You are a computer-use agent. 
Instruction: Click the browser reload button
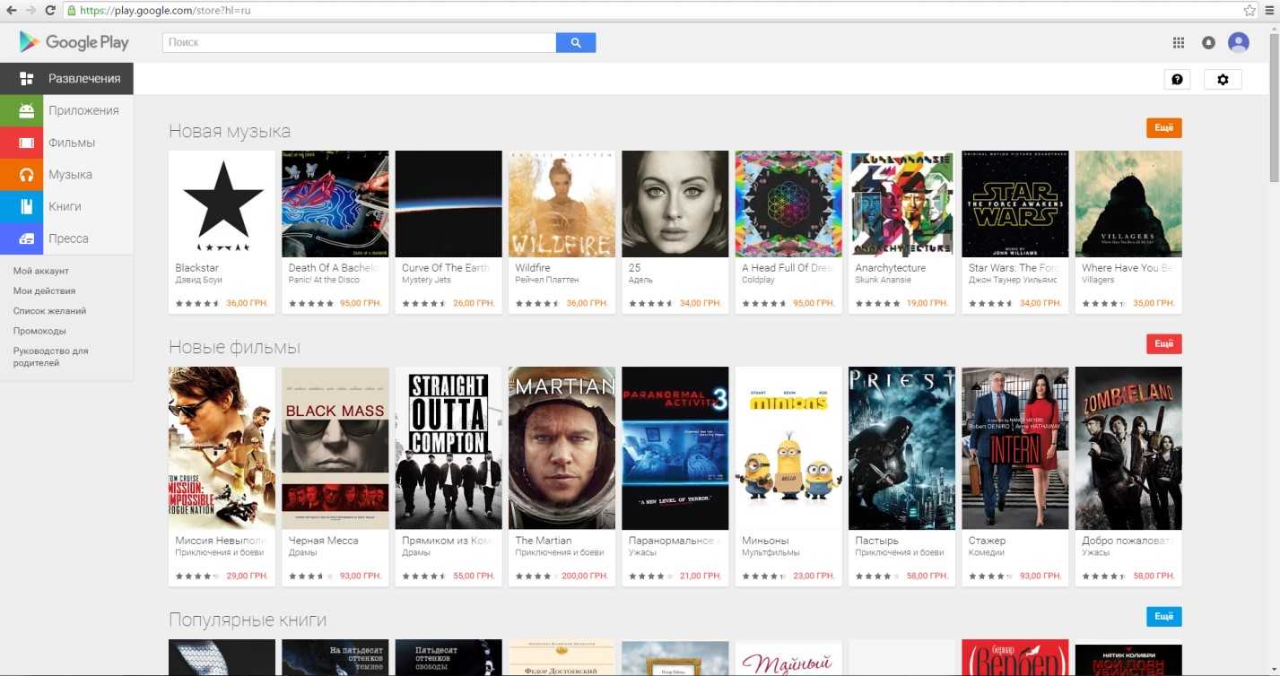click(49, 10)
